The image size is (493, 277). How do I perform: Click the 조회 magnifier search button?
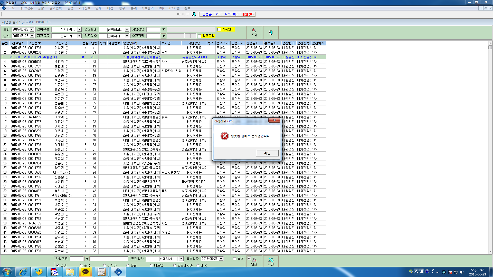pos(254,32)
